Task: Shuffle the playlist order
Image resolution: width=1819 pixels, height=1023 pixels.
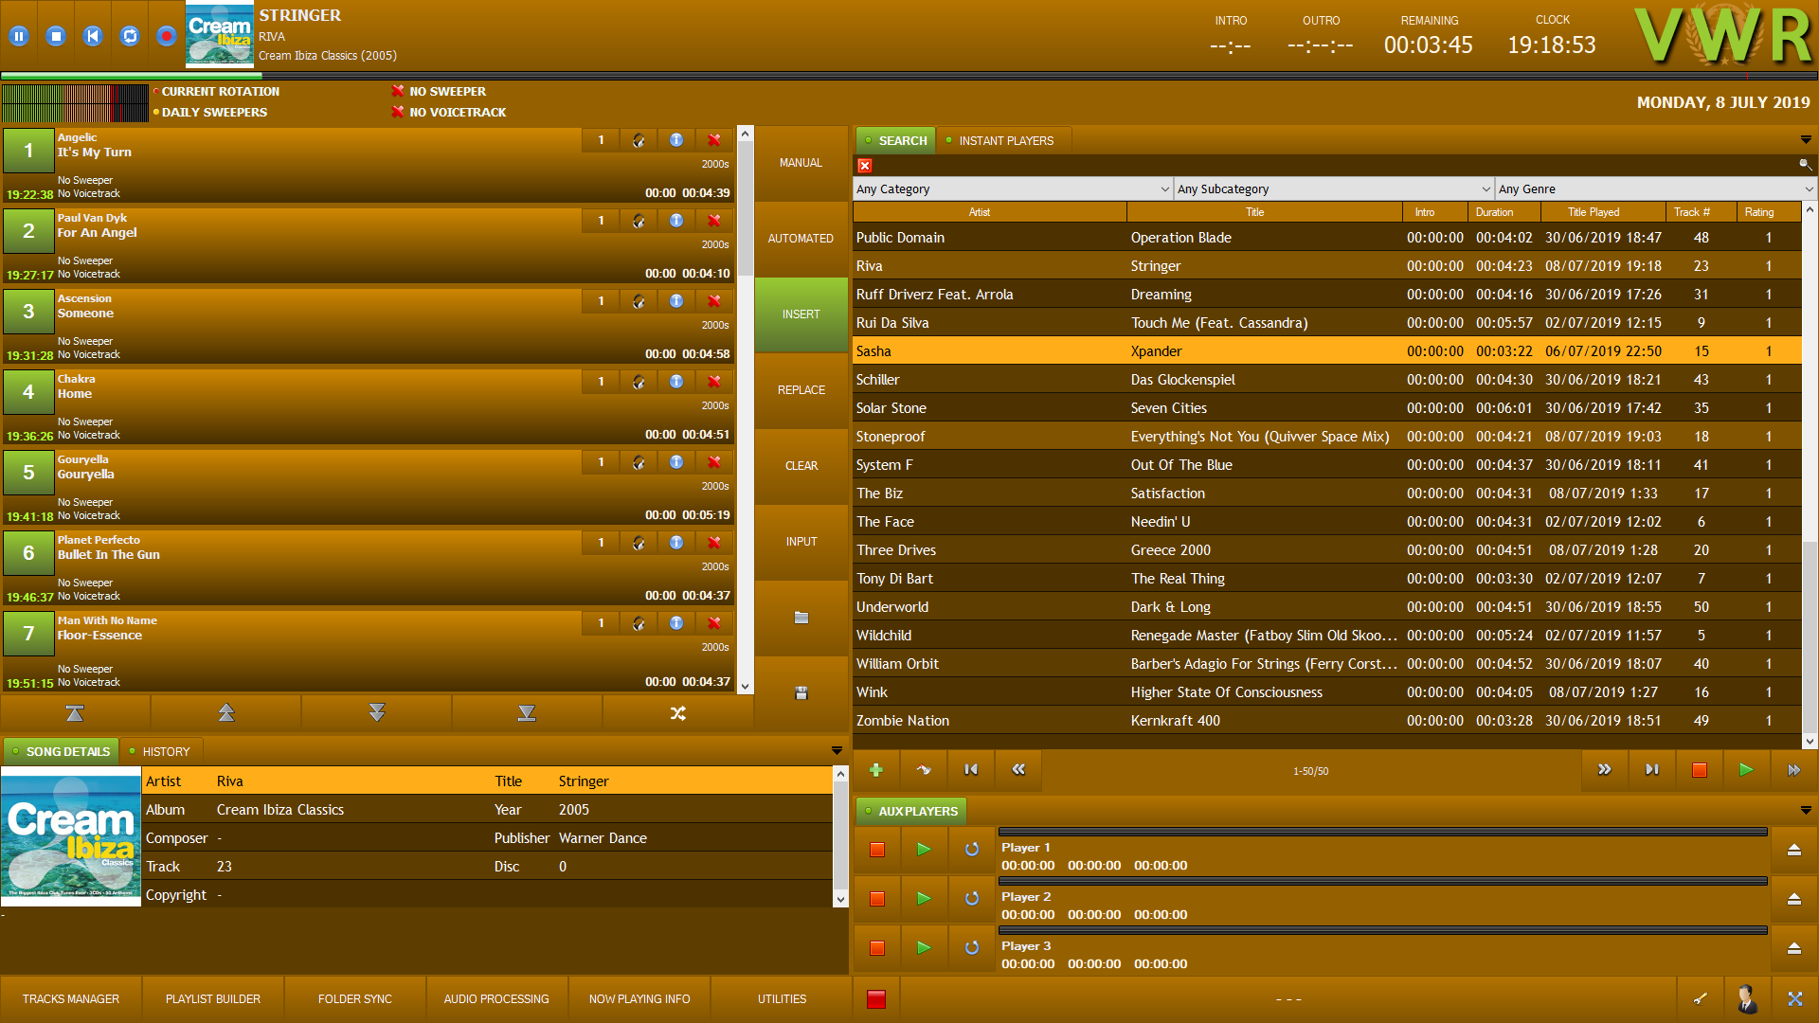Action: click(678, 713)
